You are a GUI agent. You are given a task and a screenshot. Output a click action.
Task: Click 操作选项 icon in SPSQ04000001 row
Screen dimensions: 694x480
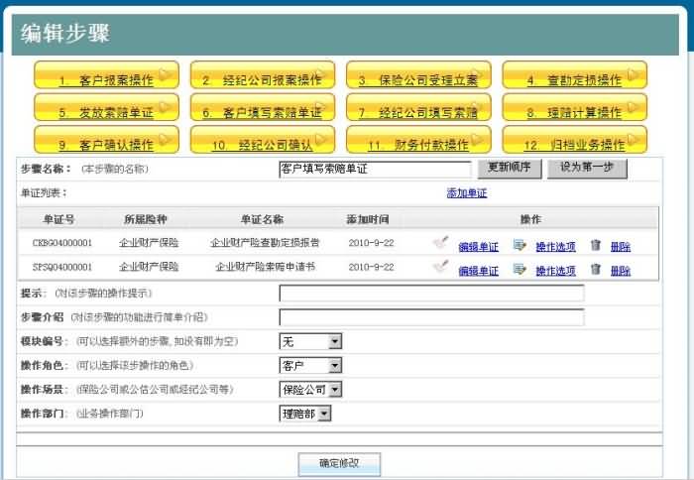click(520, 268)
